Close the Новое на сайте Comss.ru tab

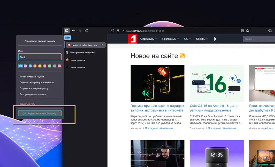pos(102,45)
